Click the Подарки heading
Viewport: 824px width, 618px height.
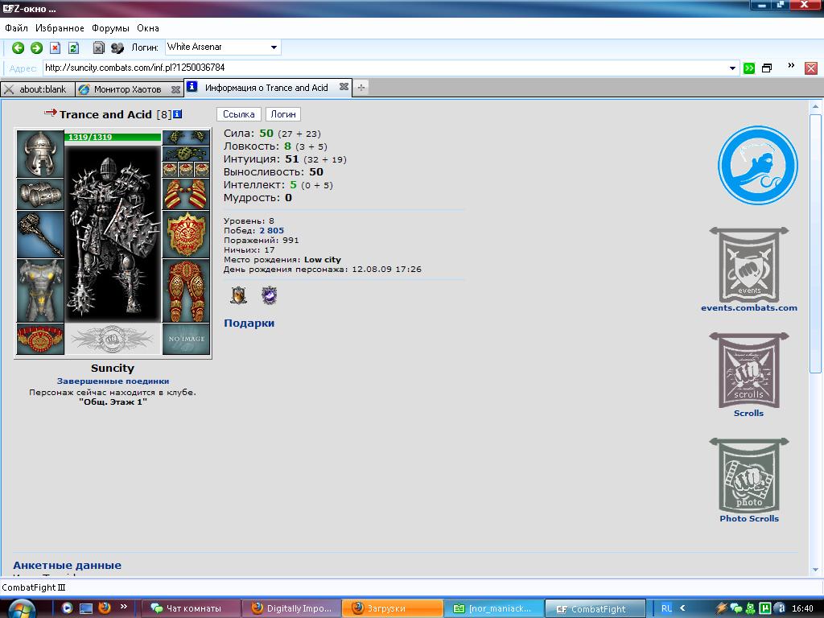coord(249,323)
